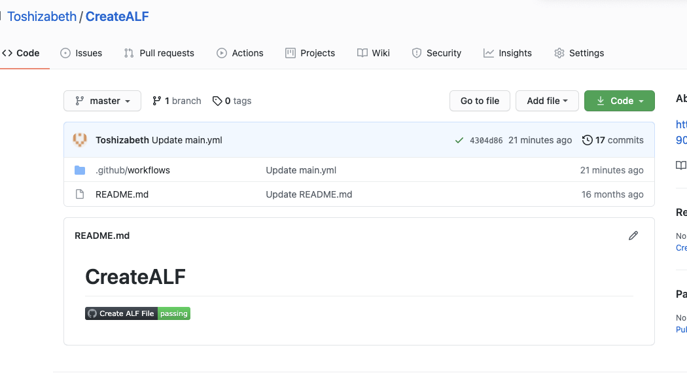Image resolution: width=687 pixels, height=390 pixels.
Task: Click the Insights graph icon
Action: [x=489, y=53]
